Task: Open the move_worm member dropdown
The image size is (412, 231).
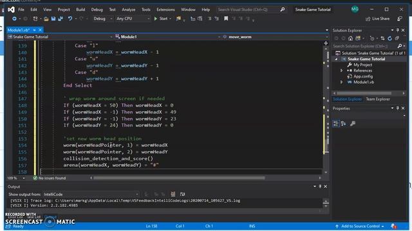Action: pos(276,37)
